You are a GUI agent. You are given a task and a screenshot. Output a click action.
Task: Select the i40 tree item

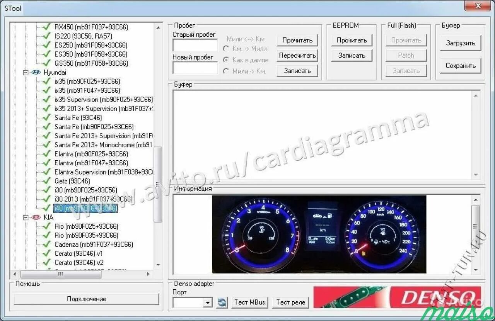tap(85, 208)
